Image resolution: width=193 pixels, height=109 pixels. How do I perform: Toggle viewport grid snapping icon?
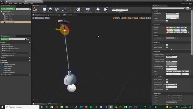(x=127, y=18)
